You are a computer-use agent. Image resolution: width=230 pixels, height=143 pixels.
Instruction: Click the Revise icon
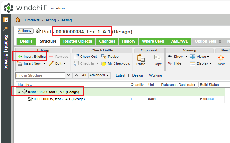point(104,57)
